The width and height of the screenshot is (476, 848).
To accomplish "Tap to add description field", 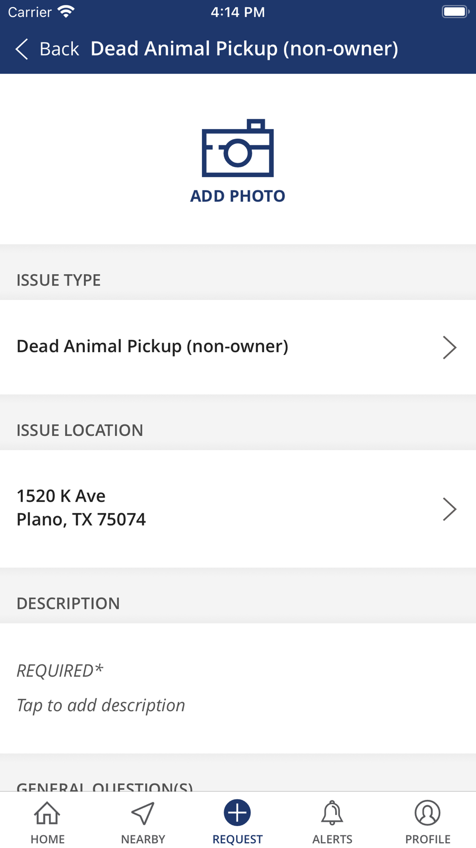I will (x=238, y=688).
